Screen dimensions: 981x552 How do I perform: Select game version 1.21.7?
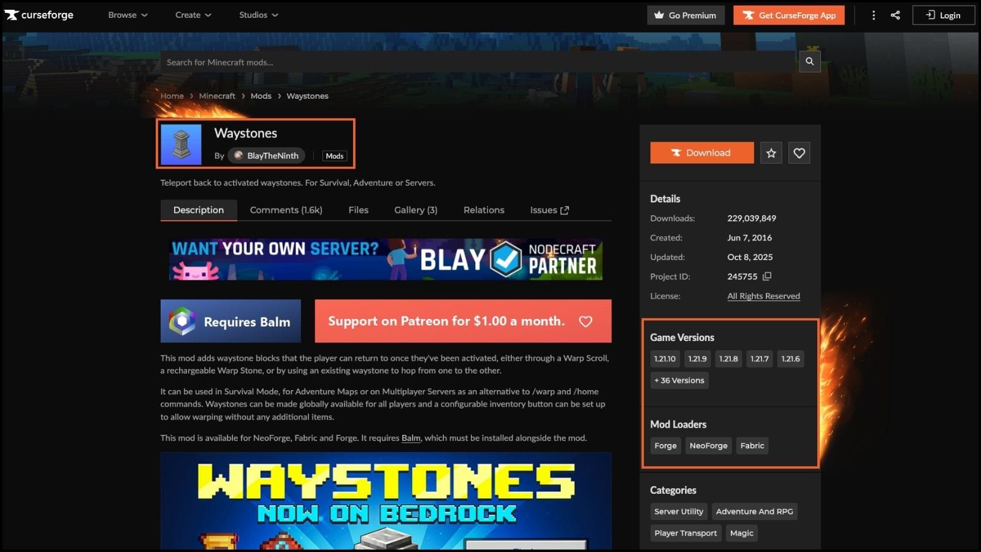(x=759, y=359)
